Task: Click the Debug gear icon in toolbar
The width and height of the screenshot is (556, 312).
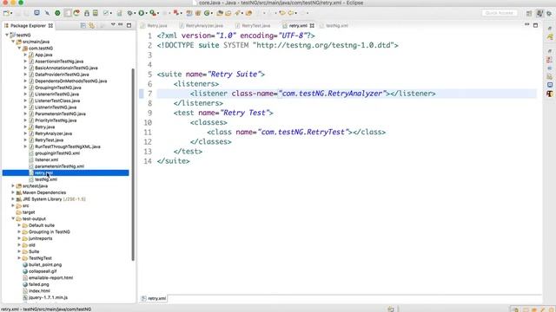Action: [130, 13]
